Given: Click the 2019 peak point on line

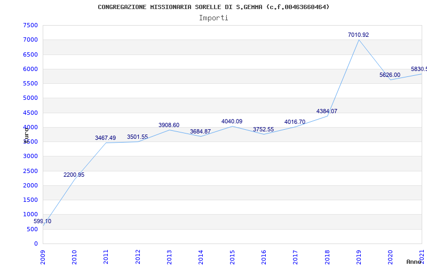Looking at the screenshot, I should click(359, 40).
